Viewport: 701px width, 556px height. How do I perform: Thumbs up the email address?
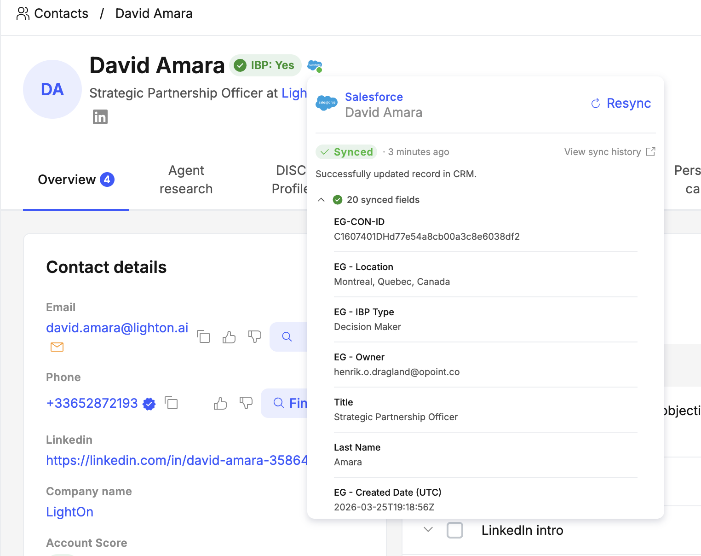[x=229, y=337]
